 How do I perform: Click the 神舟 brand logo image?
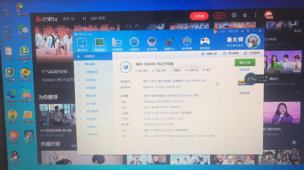[x=241, y=83]
